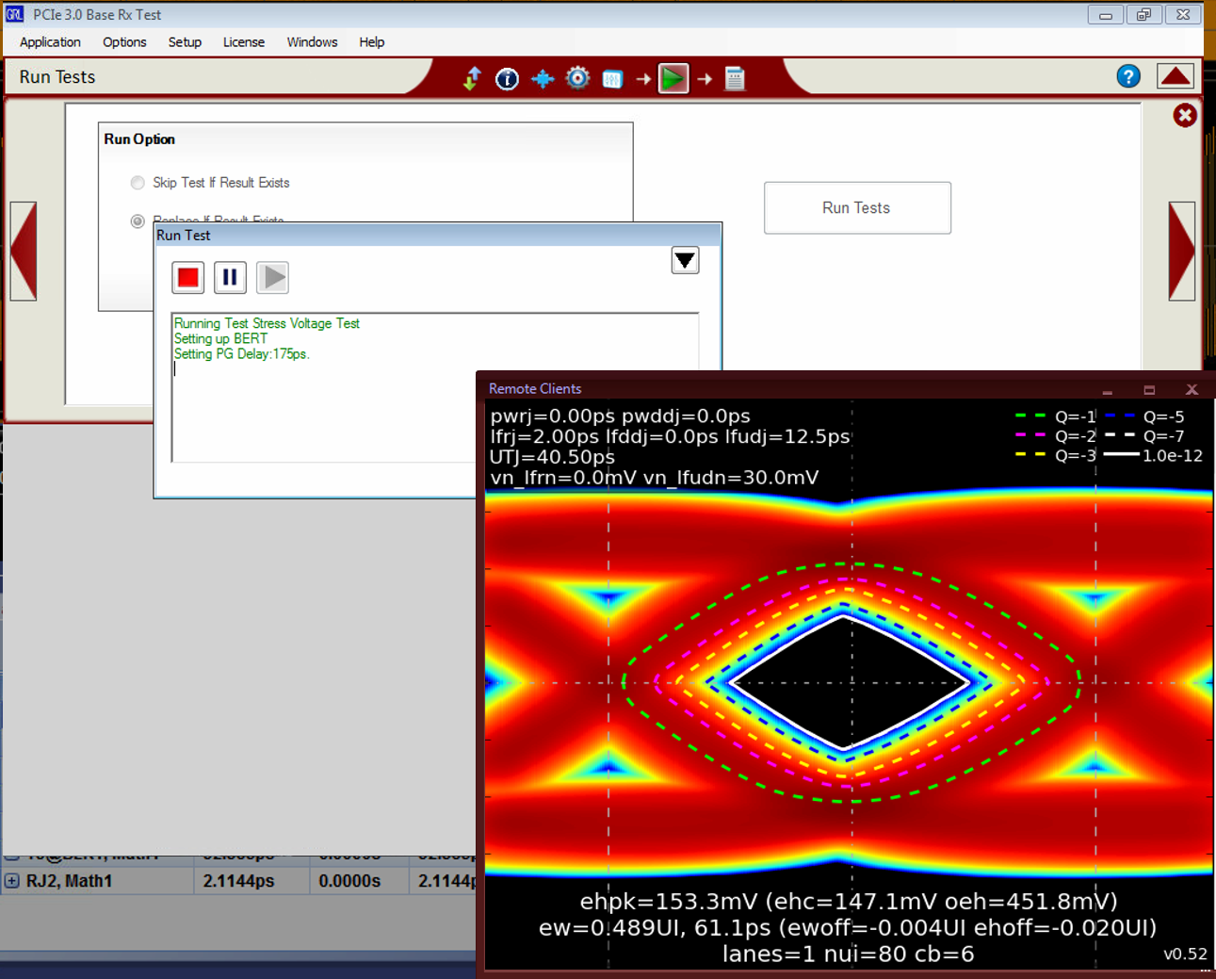This screenshot has height=979, width=1216.
Task: Open the gear setup icon
Action: [577, 78]
